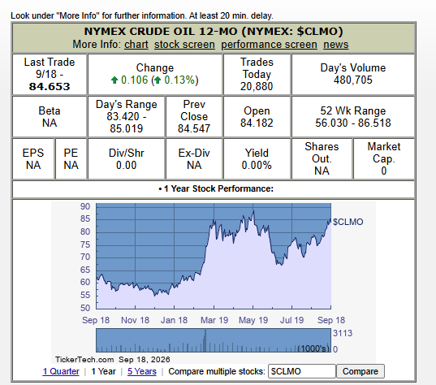Viewport: 436px width, 385px height.
Task: Open the stock screen link
Action: coord(184,45)
